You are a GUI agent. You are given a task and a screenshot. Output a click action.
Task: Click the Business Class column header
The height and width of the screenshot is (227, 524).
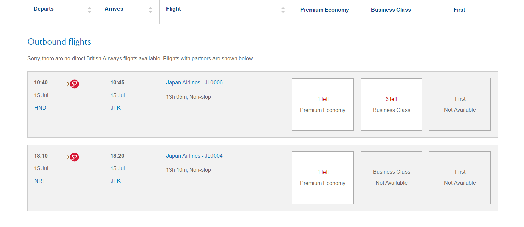pos(391,10)
